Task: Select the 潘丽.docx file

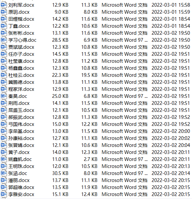Action: click(x=19, y=180)
